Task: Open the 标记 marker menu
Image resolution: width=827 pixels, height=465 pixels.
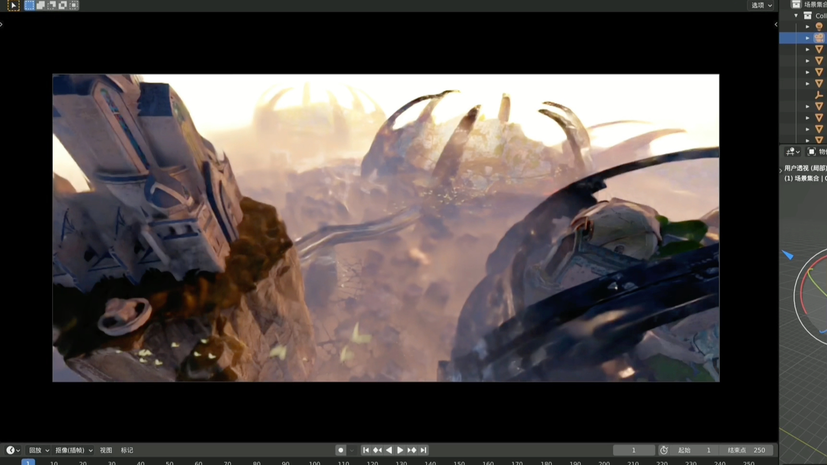Action: (x=127, y=450)
